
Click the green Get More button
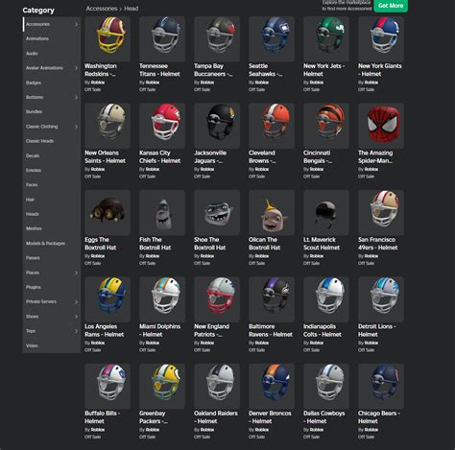pyautogui.click(x=391, y=6)
